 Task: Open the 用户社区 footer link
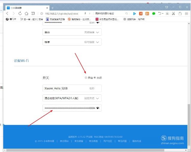click(108, 141)
